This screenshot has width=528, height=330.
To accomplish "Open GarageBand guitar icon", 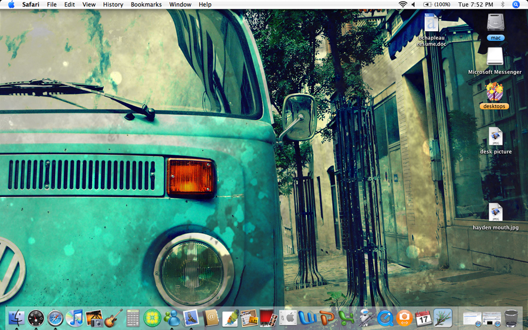I will pos(113,318).
